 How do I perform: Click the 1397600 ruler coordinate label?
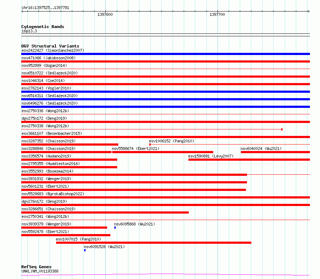(105, 14)
